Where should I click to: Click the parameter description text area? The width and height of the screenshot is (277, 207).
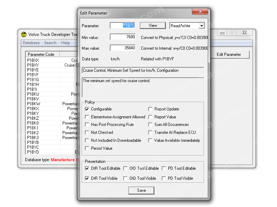(143, 87)
